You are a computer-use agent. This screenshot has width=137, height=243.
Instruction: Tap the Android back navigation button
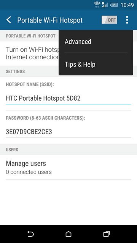tap(30, 234)
